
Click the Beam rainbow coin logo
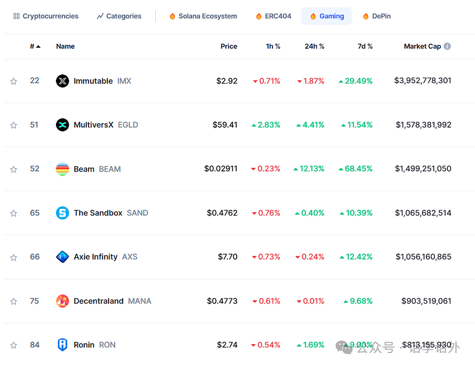click(62, 168)
